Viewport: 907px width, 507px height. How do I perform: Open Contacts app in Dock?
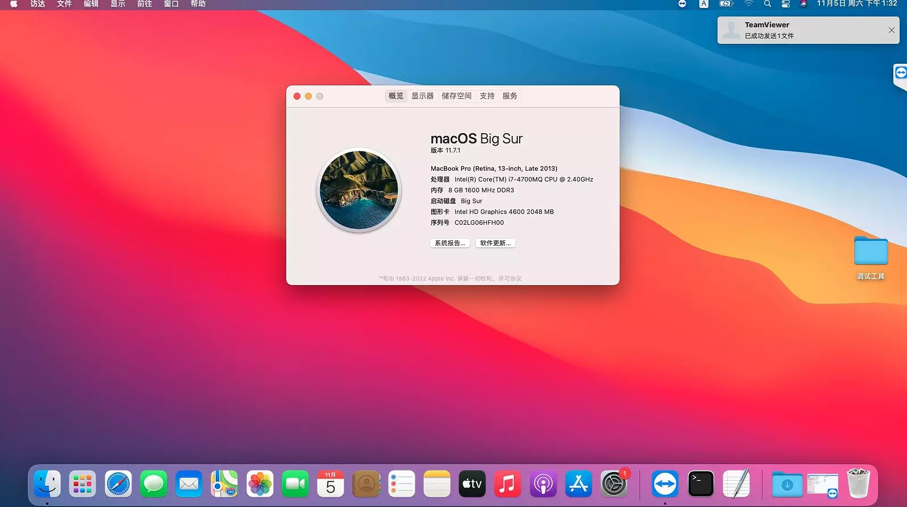[366, 484]
